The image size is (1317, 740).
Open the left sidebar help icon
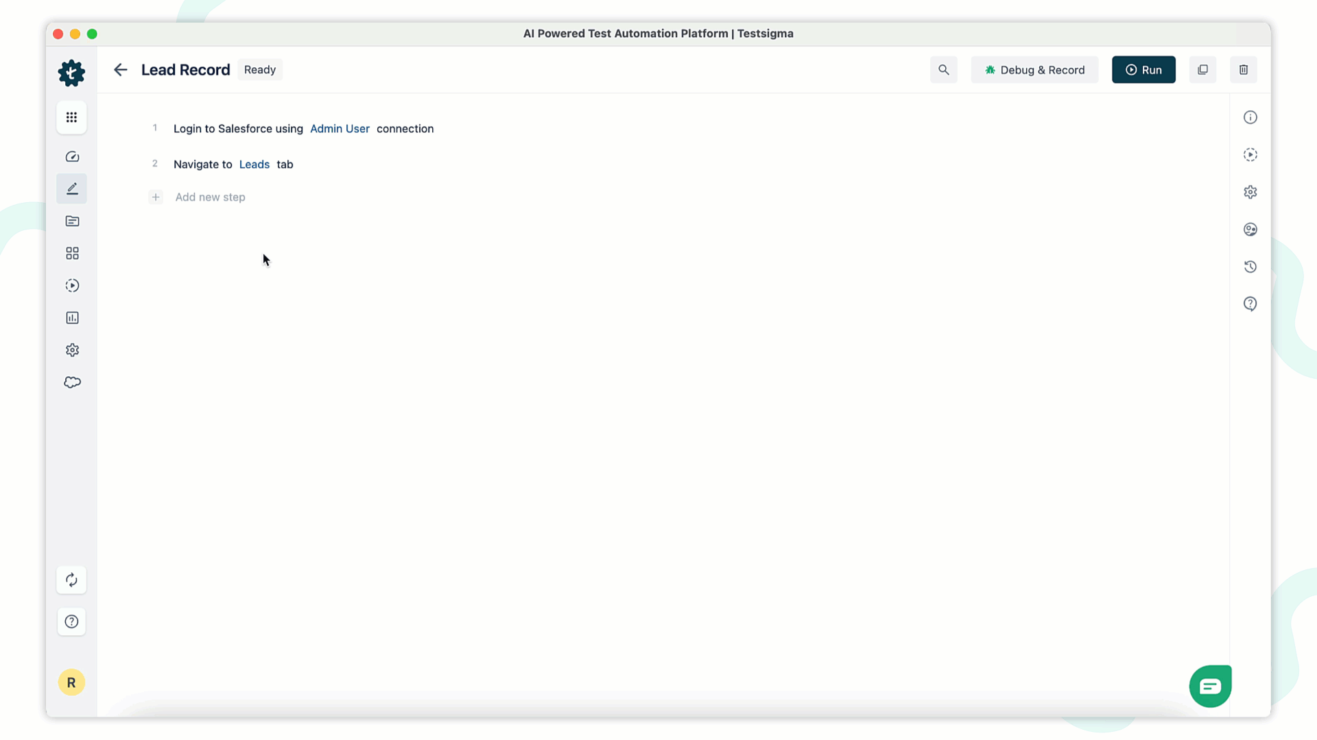(71, 621)
